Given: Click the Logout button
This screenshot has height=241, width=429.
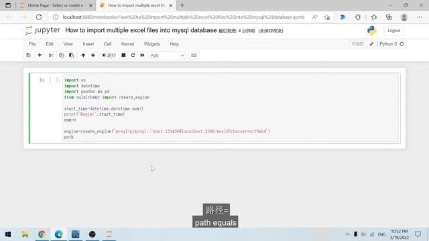Looking at the screenshot, I should coord(393,31).
